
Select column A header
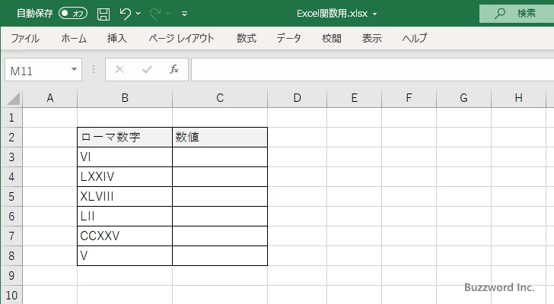[50, 98]
